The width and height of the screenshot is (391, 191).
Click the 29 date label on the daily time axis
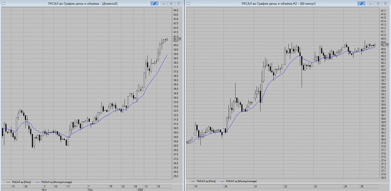coord(135,186)
